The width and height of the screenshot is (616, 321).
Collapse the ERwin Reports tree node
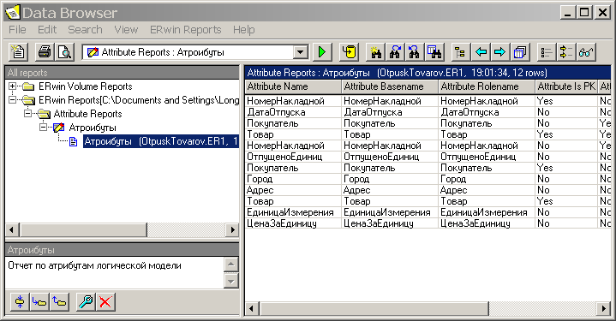tap(13, 99)
